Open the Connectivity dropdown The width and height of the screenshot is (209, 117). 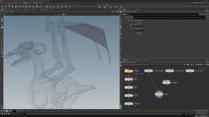click(140, 20)
